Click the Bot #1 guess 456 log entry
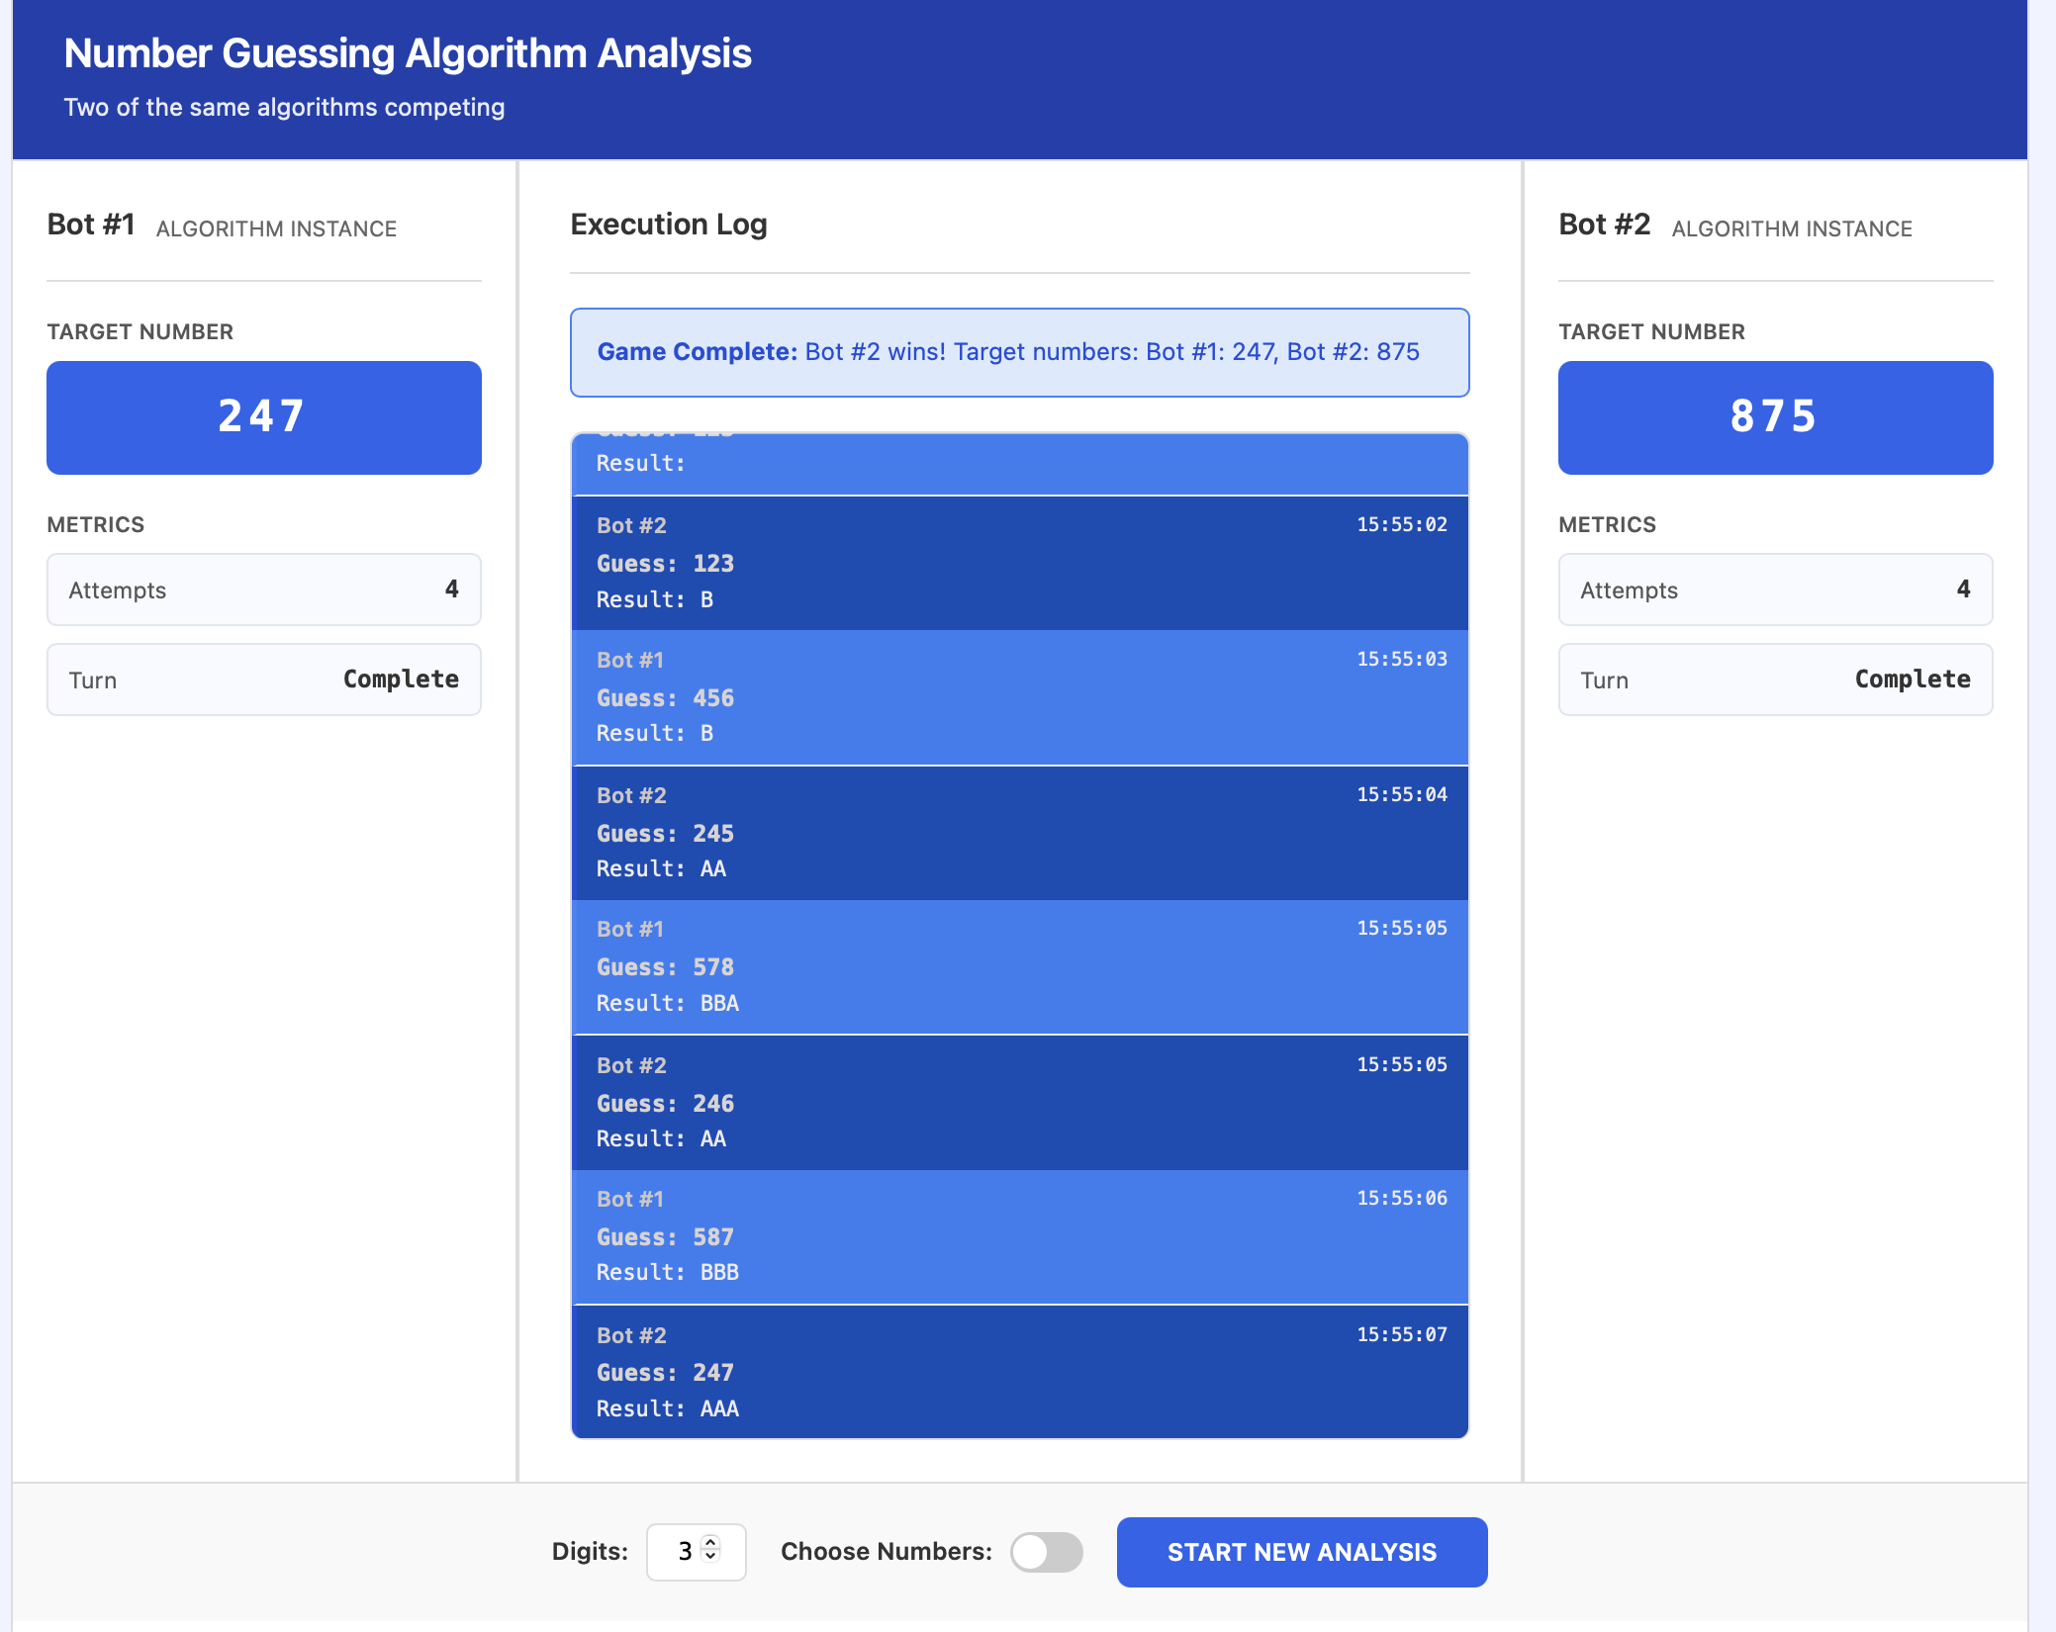Screen dimensions: 2056x1632 (x=1019, y=697)
